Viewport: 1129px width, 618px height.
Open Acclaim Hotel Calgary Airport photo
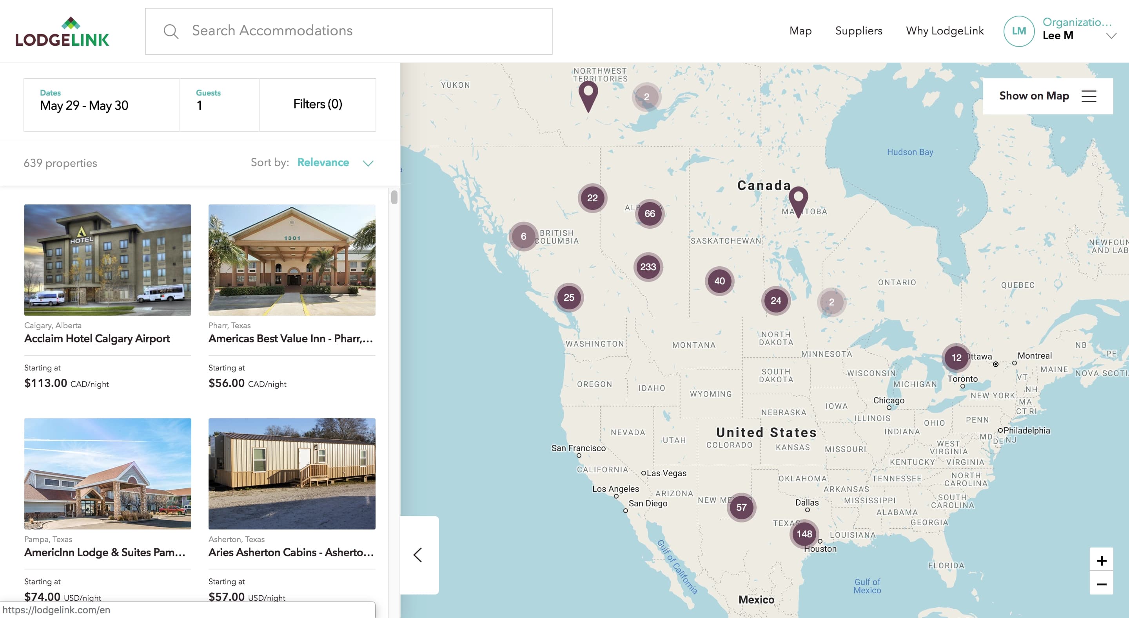(x=107, y=260)
